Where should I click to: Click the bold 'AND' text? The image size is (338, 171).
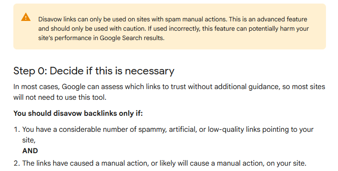(x=30, y=151)
